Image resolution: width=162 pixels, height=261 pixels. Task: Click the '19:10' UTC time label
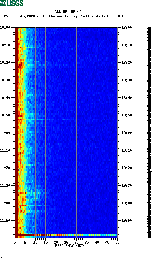(127, 150)
